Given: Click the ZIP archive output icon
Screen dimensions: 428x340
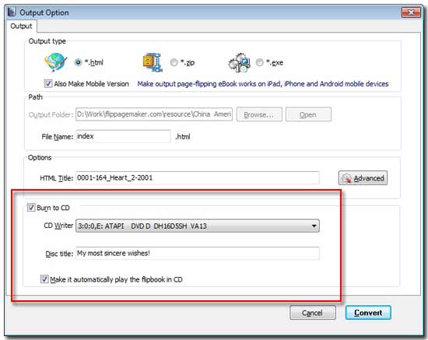Looking at the screenshot, I should point(153,62).
